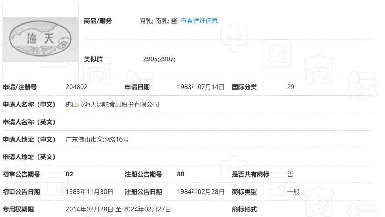This screenshot has height=217, width=385.
Task: Click the 申请人名称（中文） label
Action: pyautogui.click(x=29, y=105)
